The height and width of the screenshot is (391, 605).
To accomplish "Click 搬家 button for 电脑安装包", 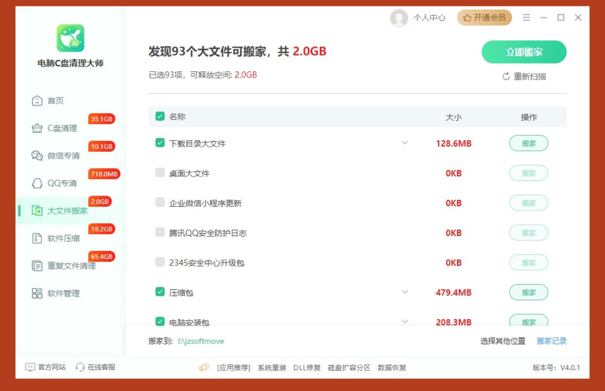I will (x=529, y=321).
